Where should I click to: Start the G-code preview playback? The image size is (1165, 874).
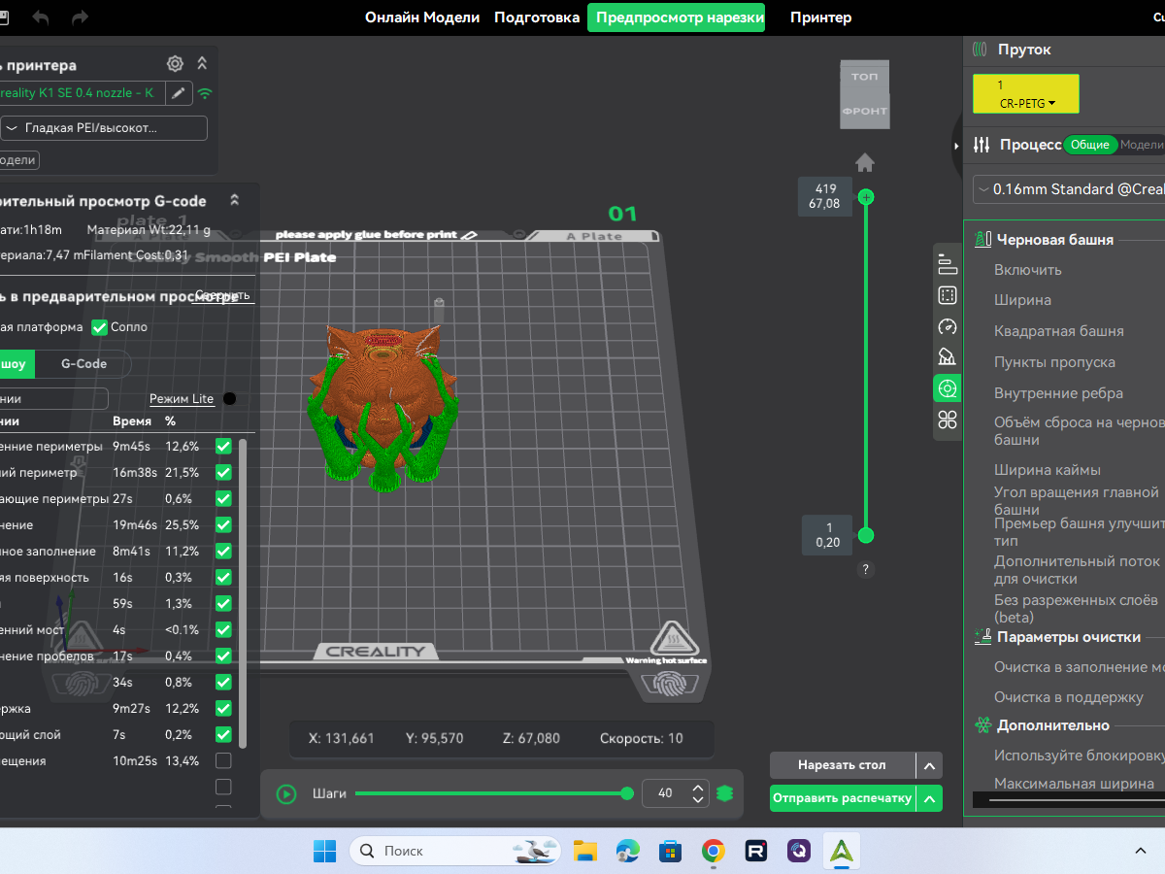click(286, 793)
